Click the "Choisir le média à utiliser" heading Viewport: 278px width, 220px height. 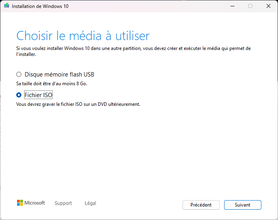pos(83,36)
